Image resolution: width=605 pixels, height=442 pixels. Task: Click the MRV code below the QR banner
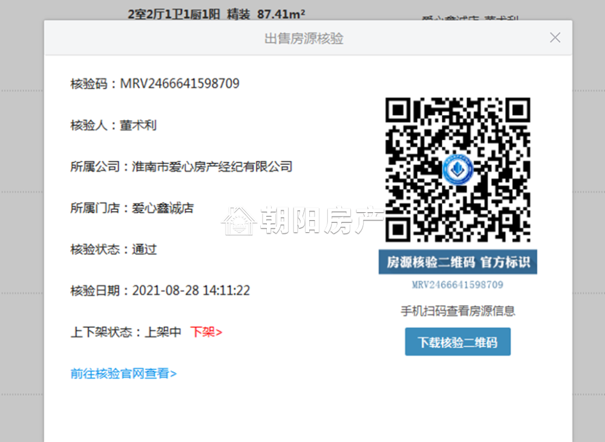457,285
